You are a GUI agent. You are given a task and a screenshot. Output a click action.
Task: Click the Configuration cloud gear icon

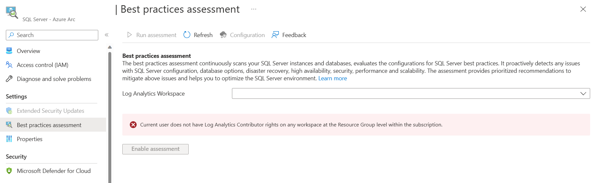pyautogui.click(x=223, y=35)
